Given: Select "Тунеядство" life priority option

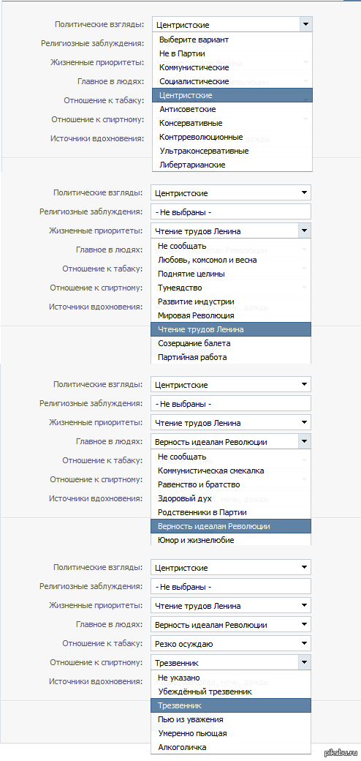Looking at the screenshot, I should 231,288.
